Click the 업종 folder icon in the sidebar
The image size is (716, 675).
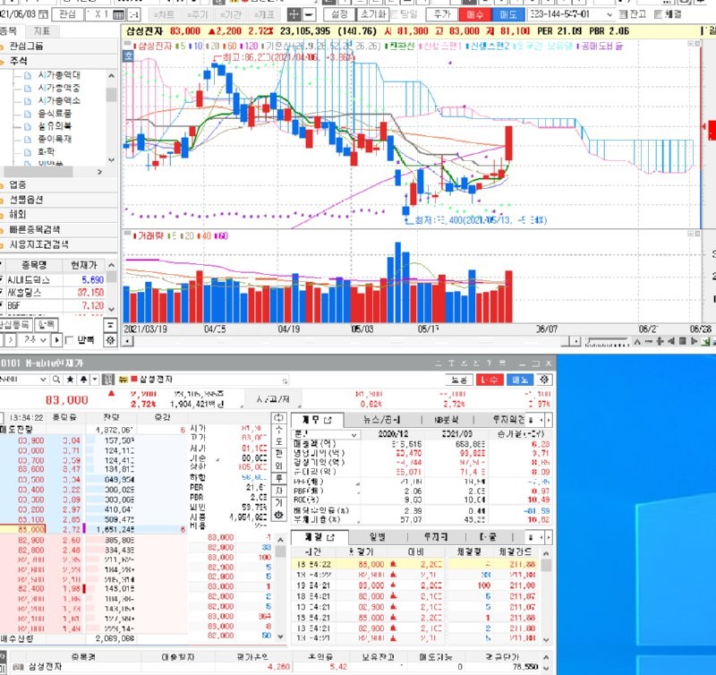click(x=3, y=185)
